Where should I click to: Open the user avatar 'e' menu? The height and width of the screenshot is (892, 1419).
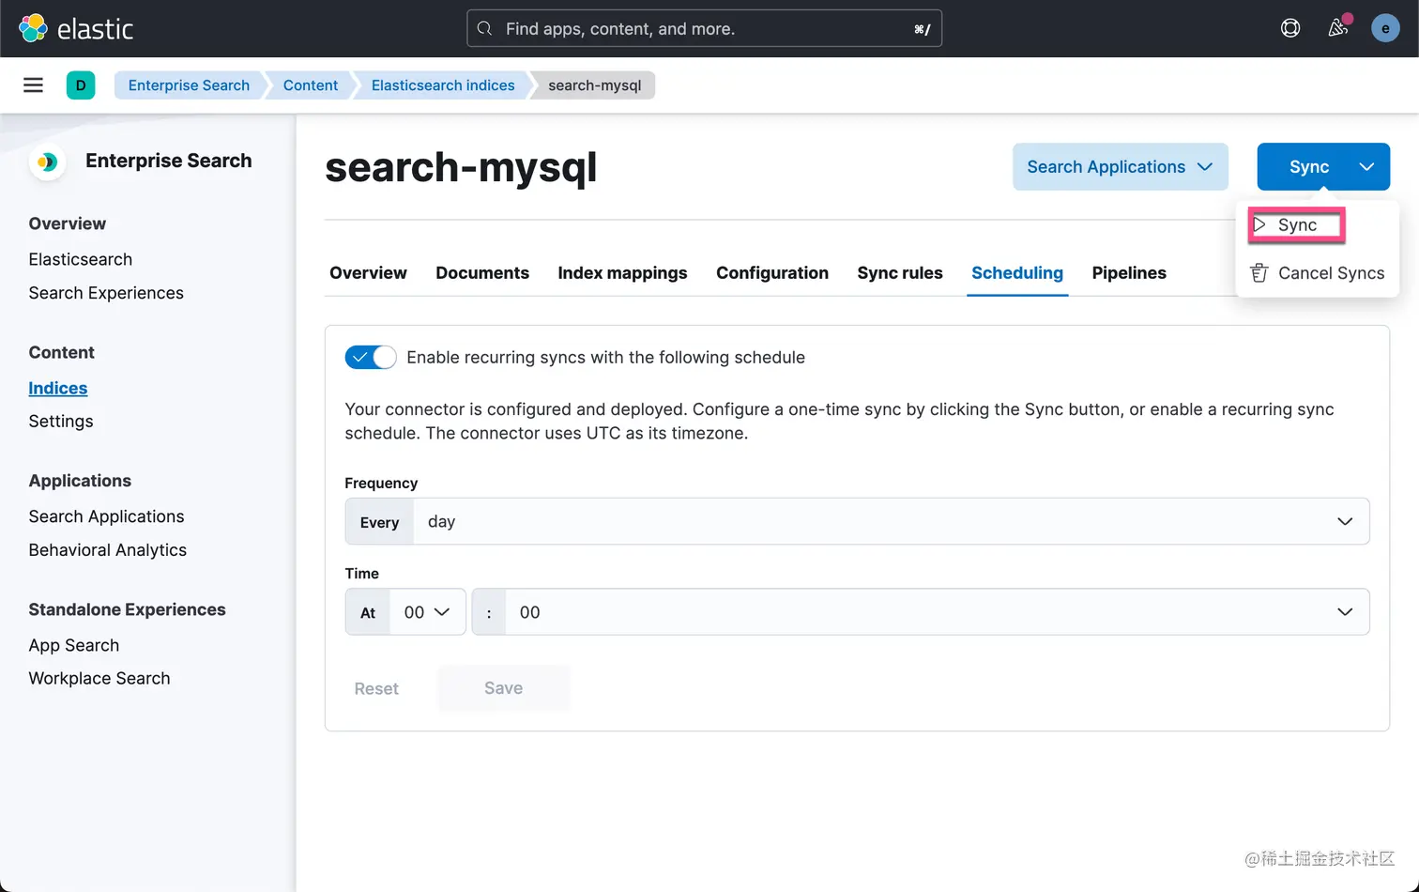point(1385,28)
